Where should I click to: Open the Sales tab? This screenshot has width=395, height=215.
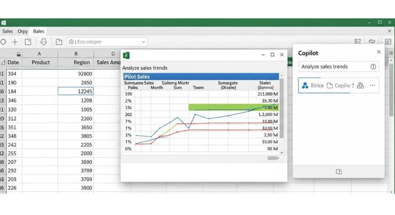(x=7, y=32)
